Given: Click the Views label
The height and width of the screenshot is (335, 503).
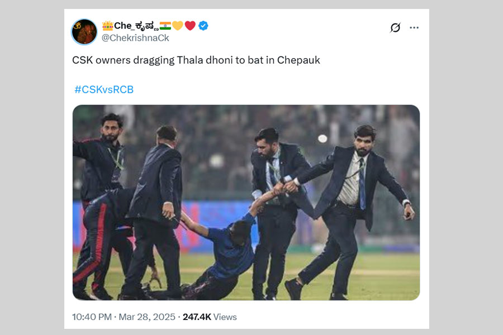Looking at the screenshot, I should (225, 317).
